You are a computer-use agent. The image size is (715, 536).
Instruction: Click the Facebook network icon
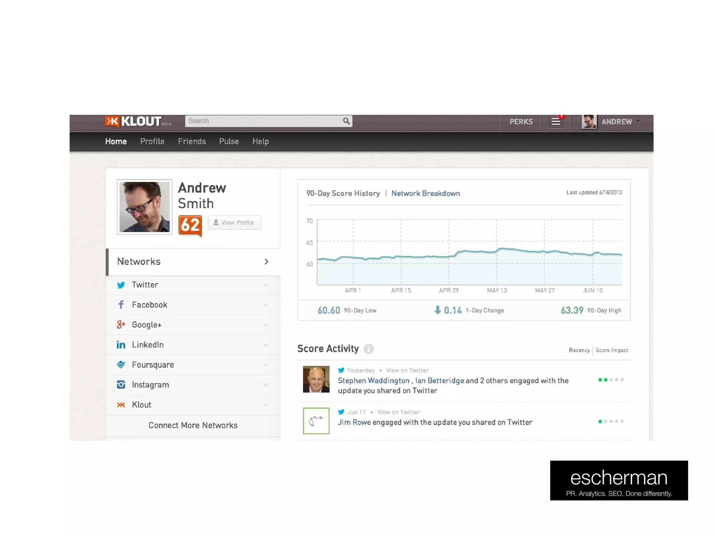point(121,305)
